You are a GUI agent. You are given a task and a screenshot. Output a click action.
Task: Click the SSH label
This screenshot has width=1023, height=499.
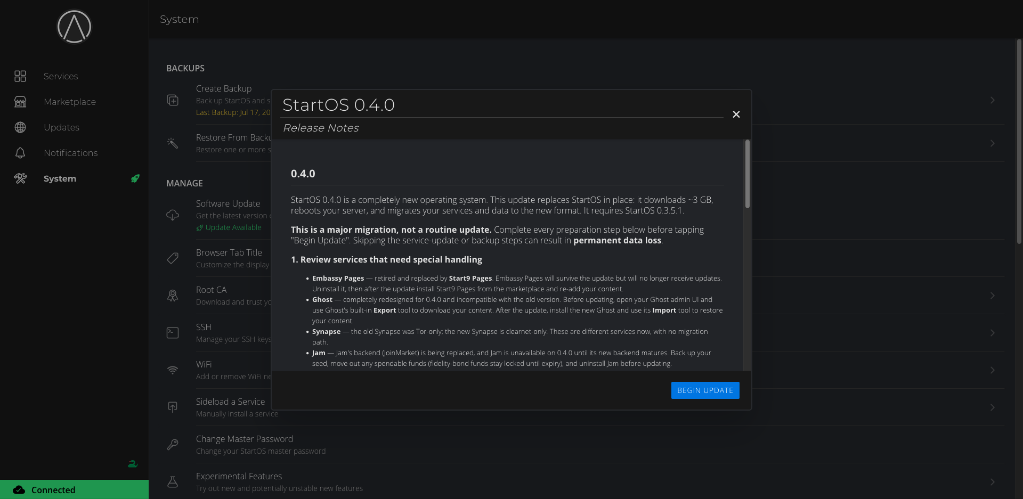coord(204,327)
